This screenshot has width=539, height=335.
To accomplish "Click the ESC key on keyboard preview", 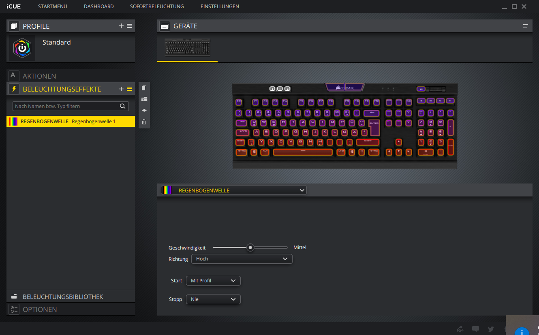I will tap(239, 102).
